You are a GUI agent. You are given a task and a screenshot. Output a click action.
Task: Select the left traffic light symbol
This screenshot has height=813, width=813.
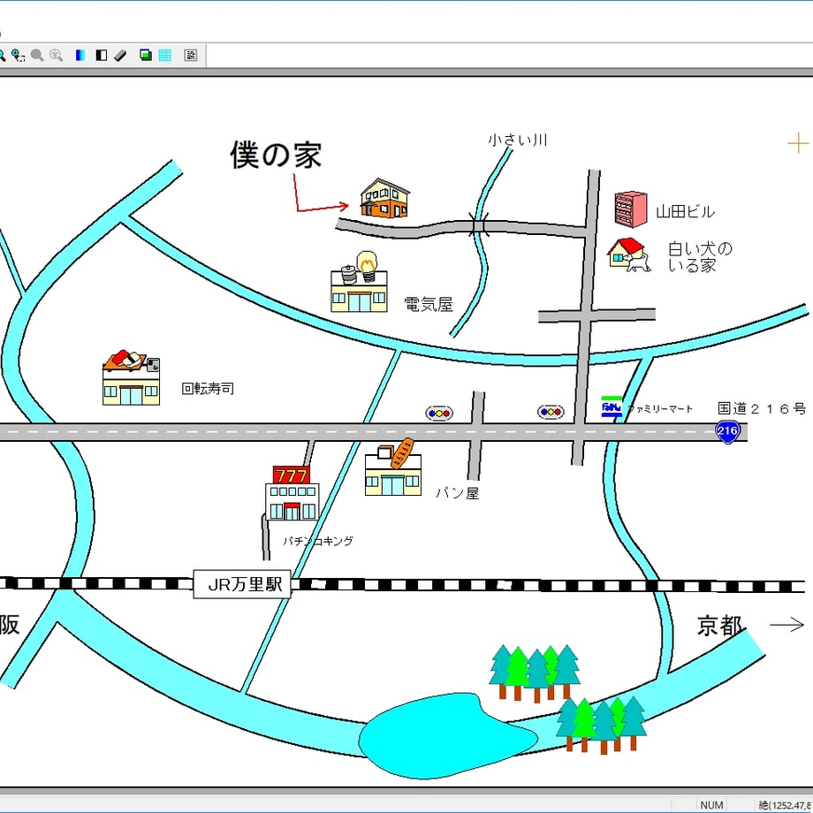[x=439, y=414]
